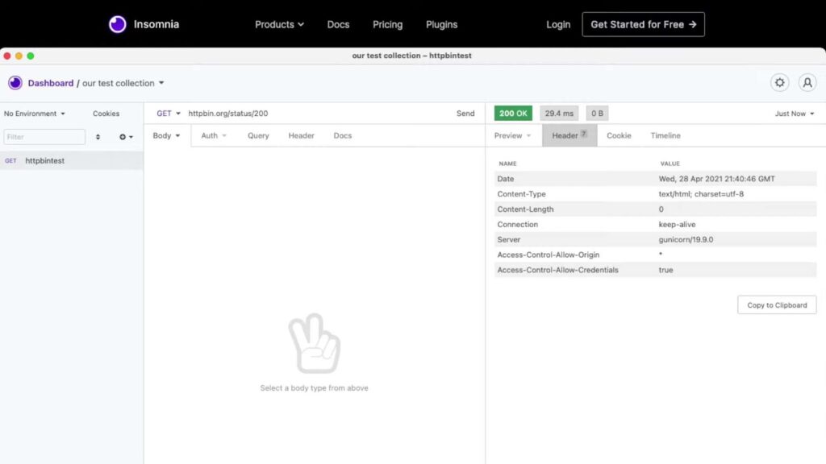Image resolution: width=826 pixels, height=464 pixels.
Task: Open No Environment dropdown
Action: pos(35,114)
